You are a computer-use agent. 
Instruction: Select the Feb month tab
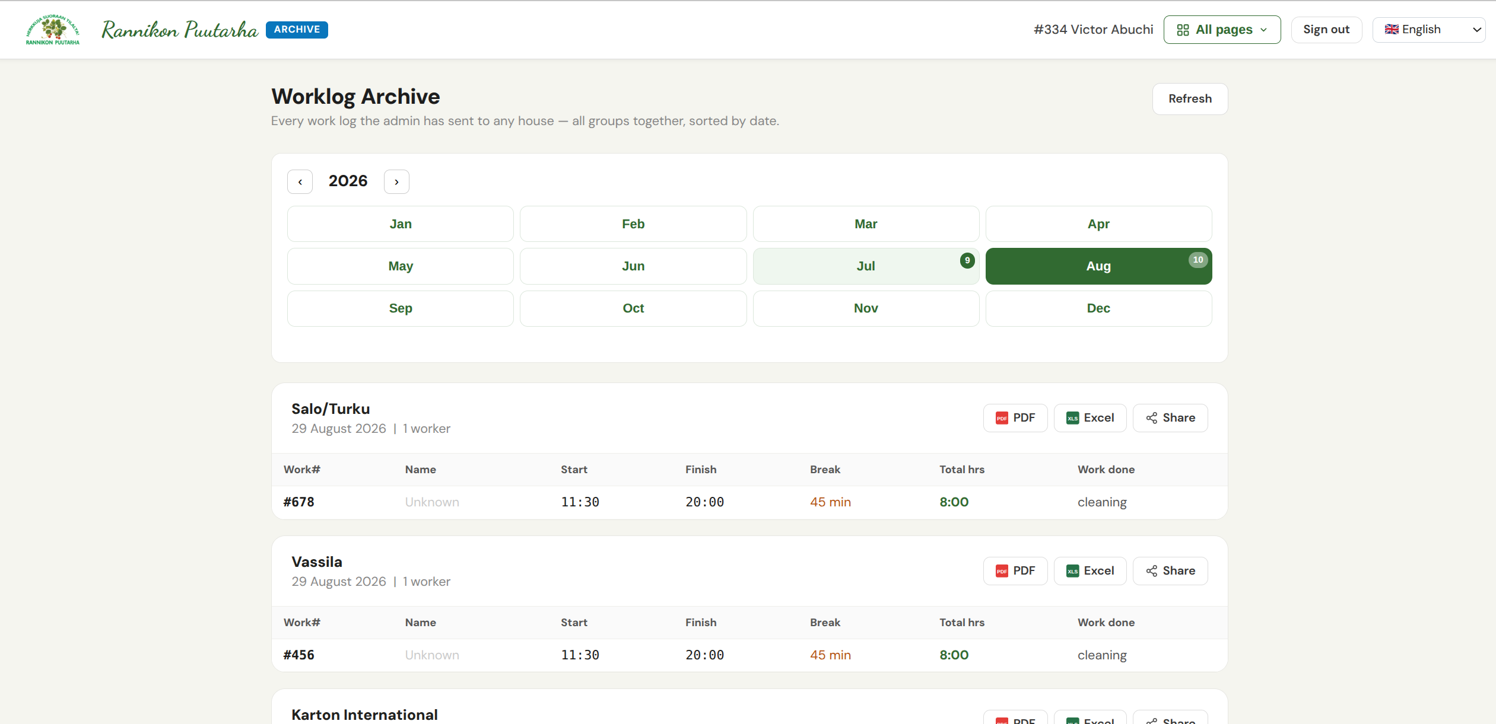(633, 224)
